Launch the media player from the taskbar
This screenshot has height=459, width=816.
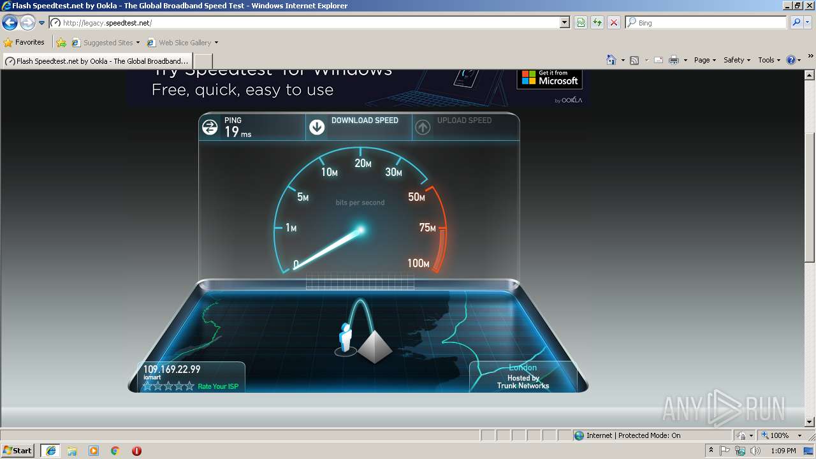[94, 451]
